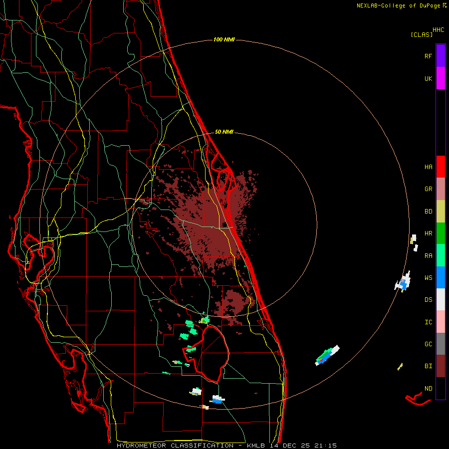Click the diagonal blue-green-white offshore echo band
This screenshot has width=449, height=449.
coord(327,355)
